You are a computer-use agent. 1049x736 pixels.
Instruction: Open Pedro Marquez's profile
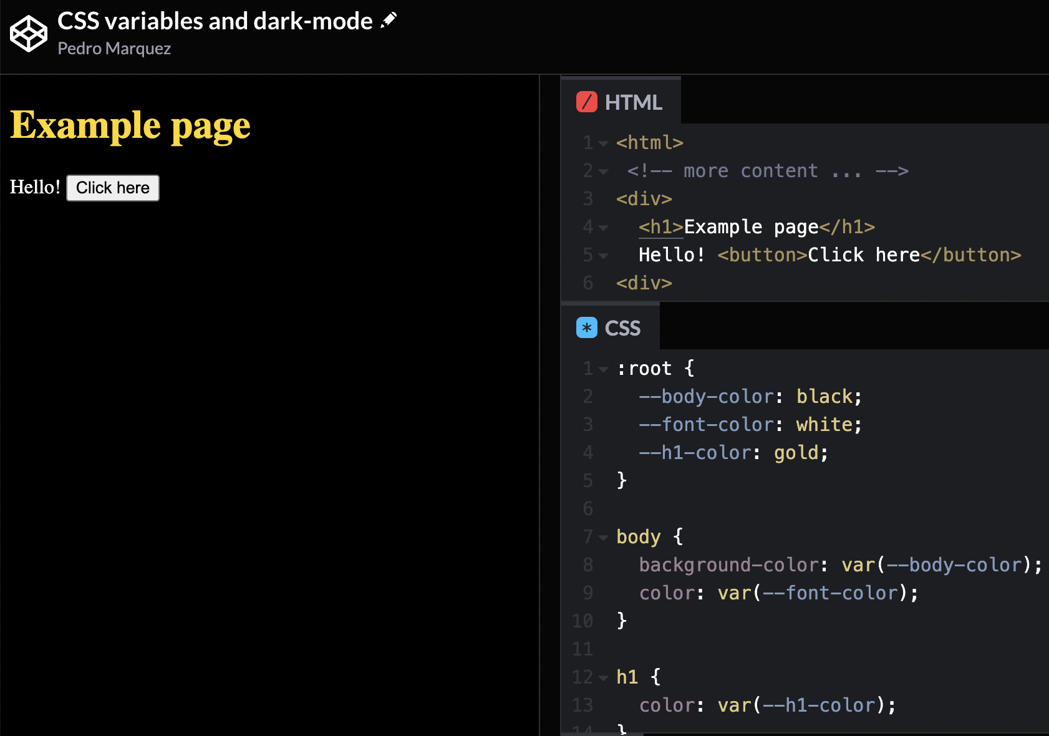(114, 48)
